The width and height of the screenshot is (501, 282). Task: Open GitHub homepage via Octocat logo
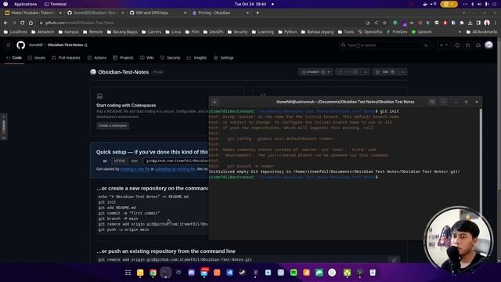point(21,45)
